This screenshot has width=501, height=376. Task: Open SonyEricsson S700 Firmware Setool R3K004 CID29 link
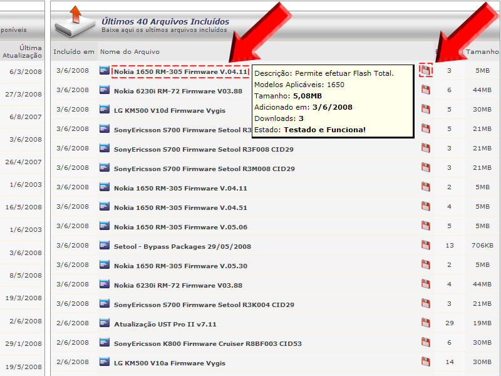[204, 305]
